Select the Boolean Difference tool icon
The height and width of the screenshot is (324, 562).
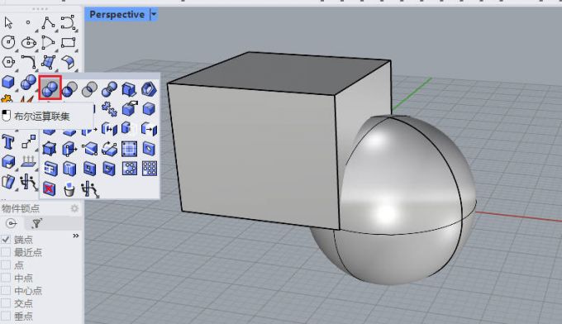pyautogui.click(x=69, y=89)
